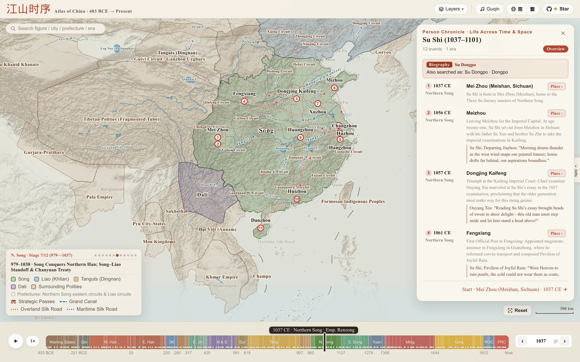The image size is (580, 362).
Task: Go to the next year
Action: click(x=565, y=341)
